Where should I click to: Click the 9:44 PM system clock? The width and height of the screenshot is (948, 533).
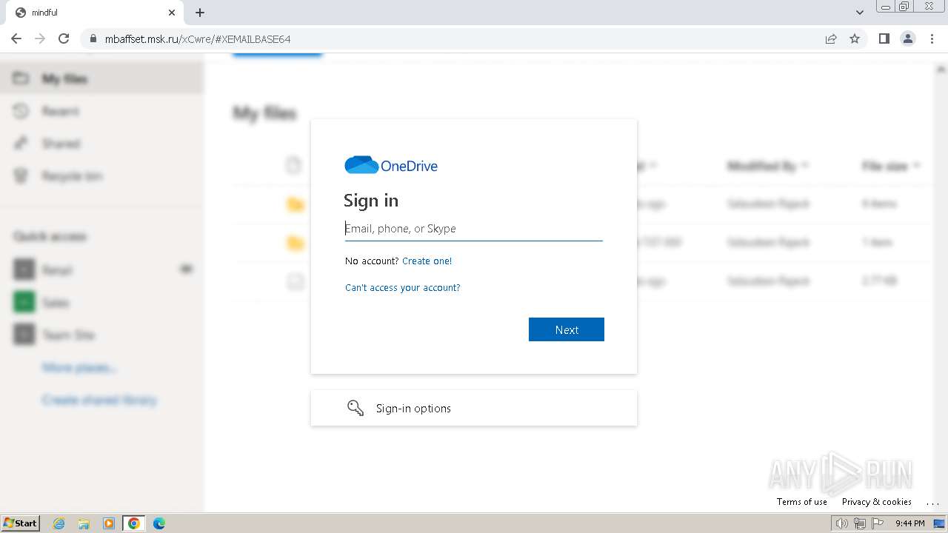pyautogui.click(x=910, y=523)
